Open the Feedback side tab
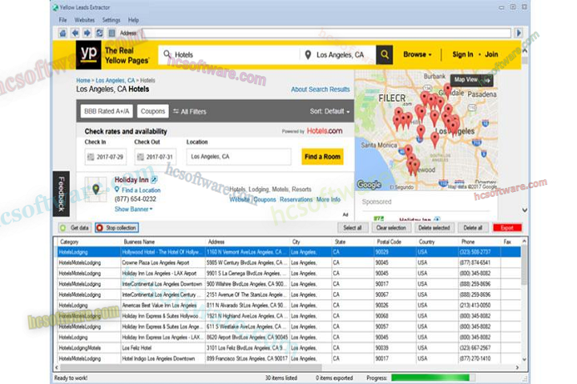The image size is (577, 384). [x=61, y=194]
